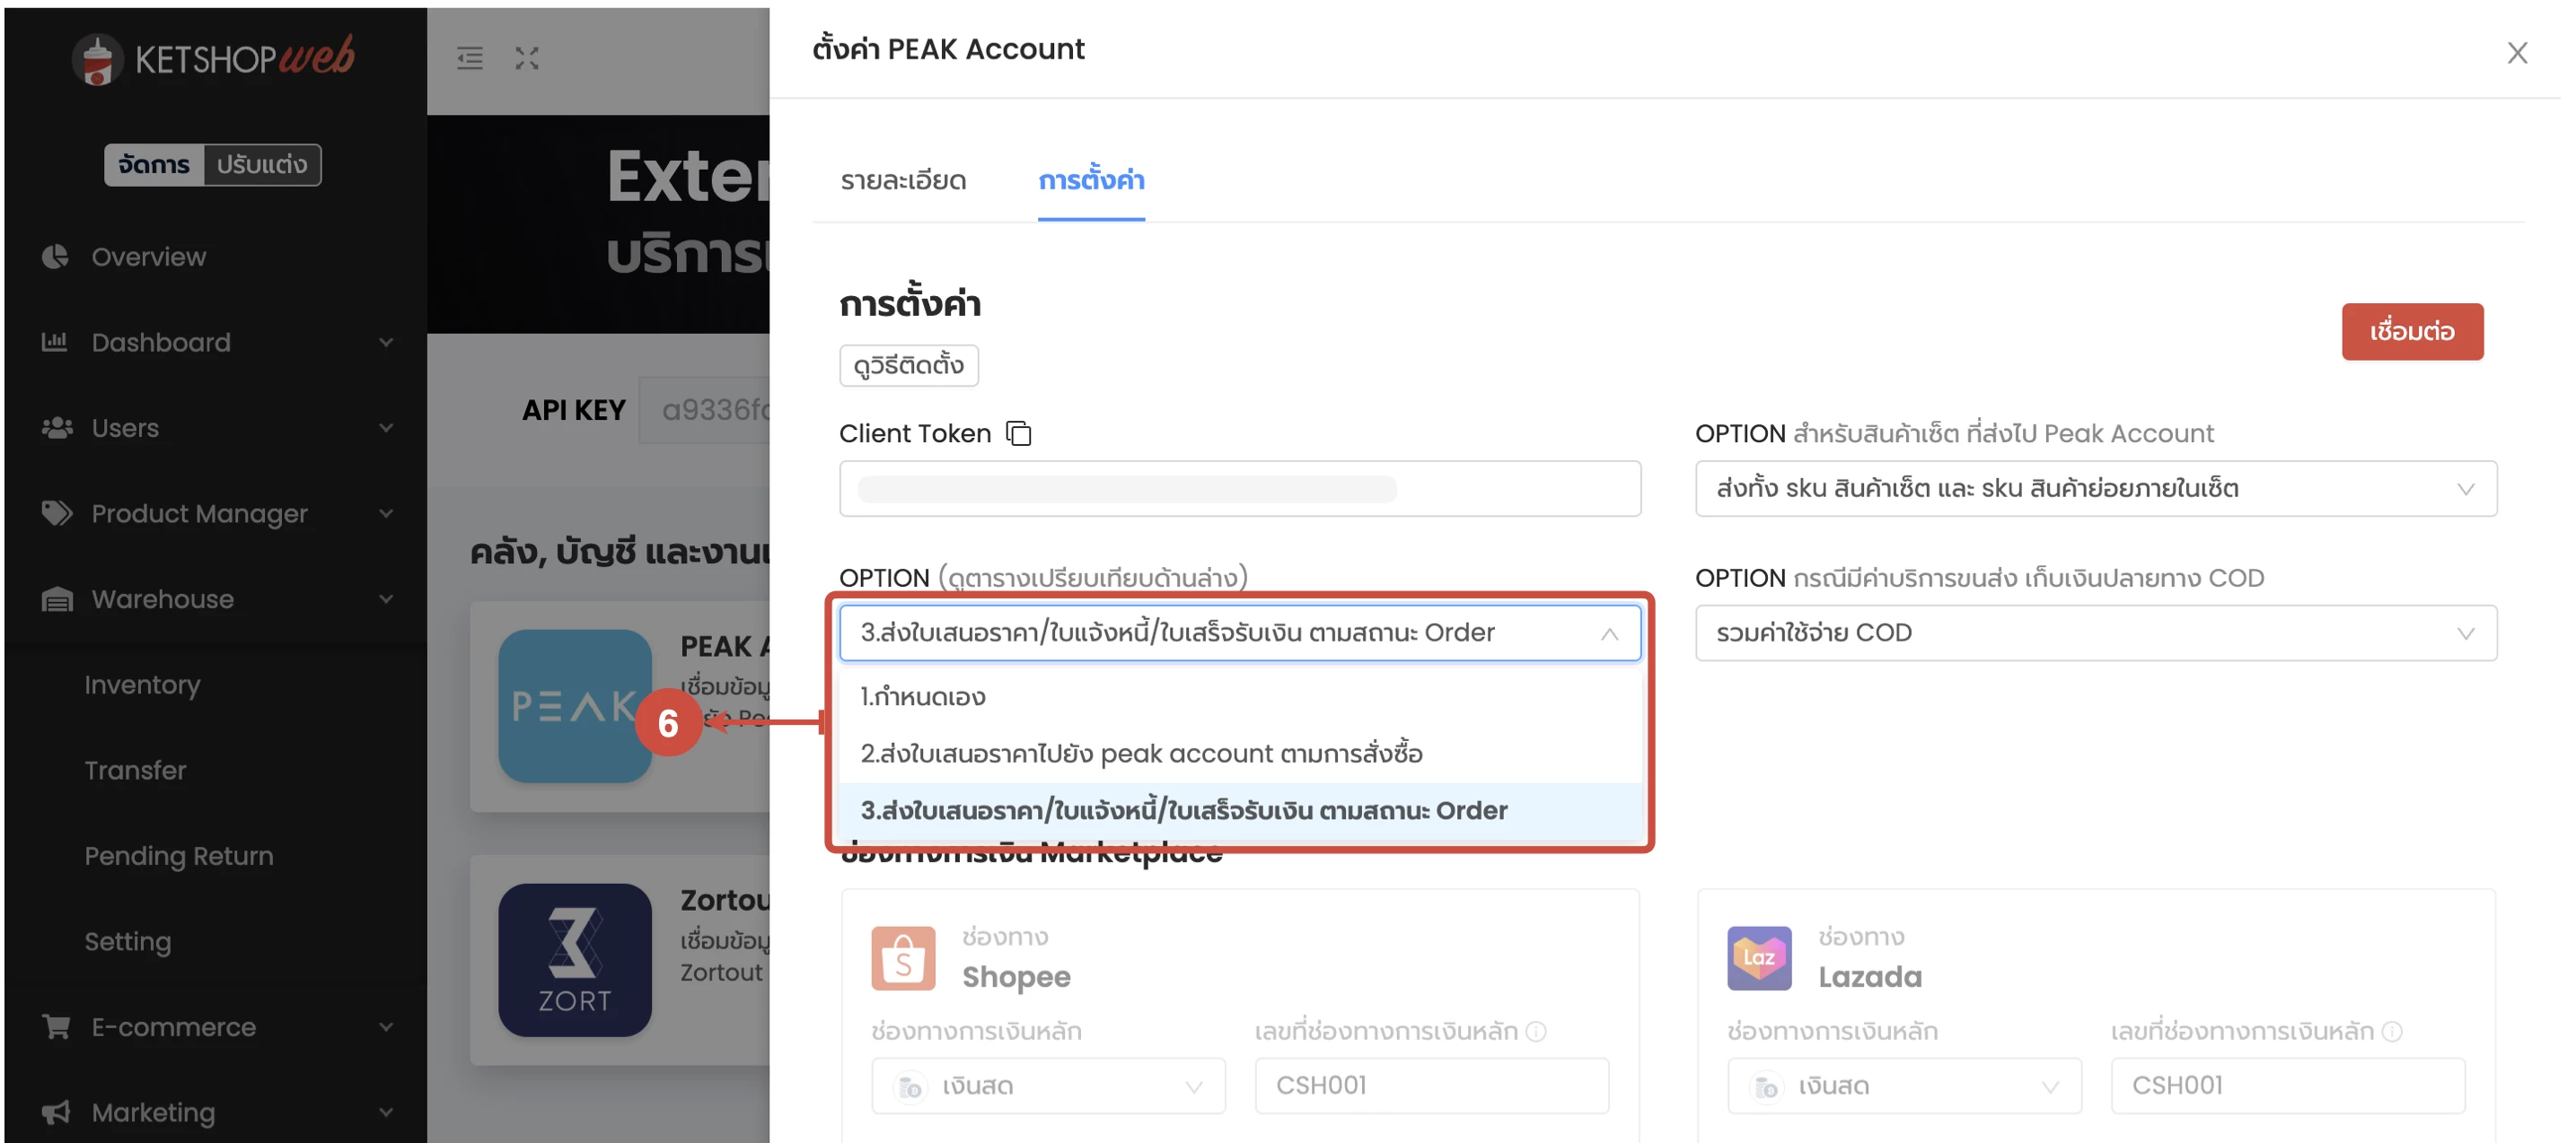
Task: Click the ZORT integration logo tile
Action: (576, 959)
